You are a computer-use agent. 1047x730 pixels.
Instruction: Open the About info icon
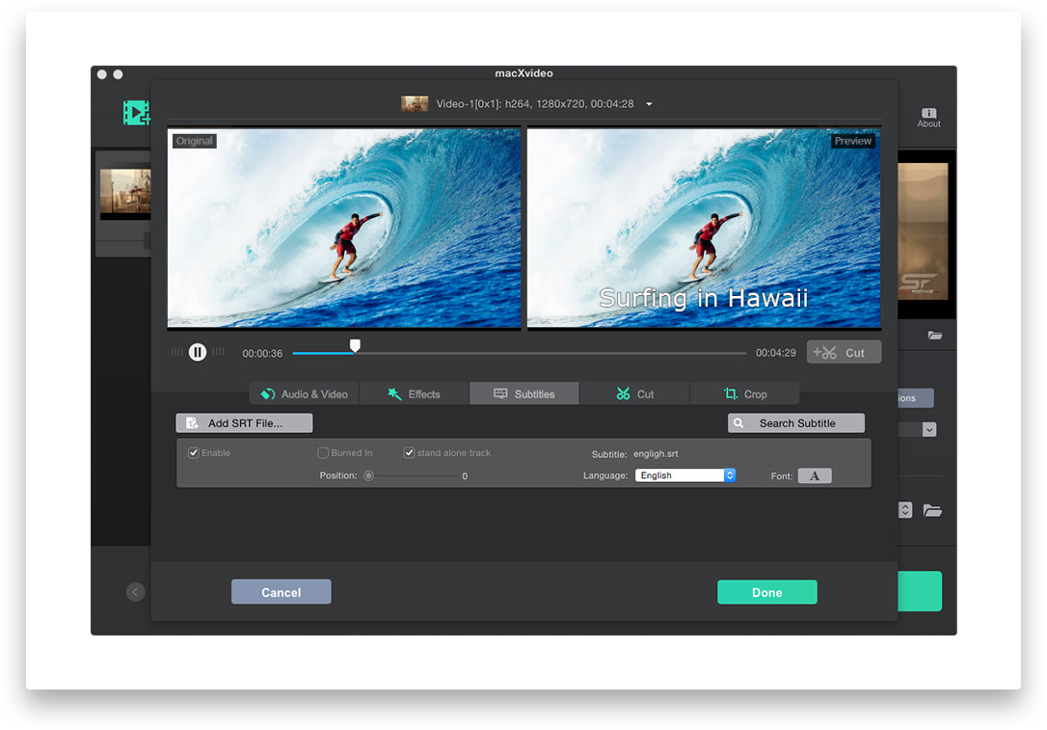[928, 118]
